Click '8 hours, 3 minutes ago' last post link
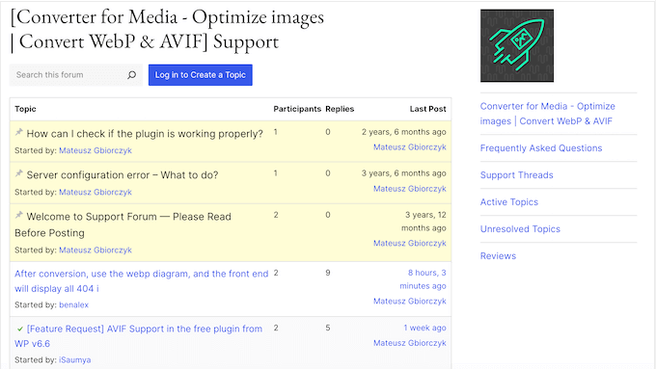The height and width of the screenshot is (369, 656). [x=423, y=279]
